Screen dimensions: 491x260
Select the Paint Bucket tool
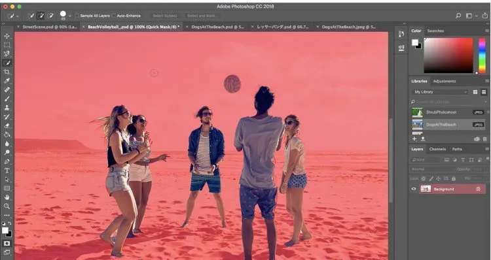pyautogui.click(x=7, y=135)
